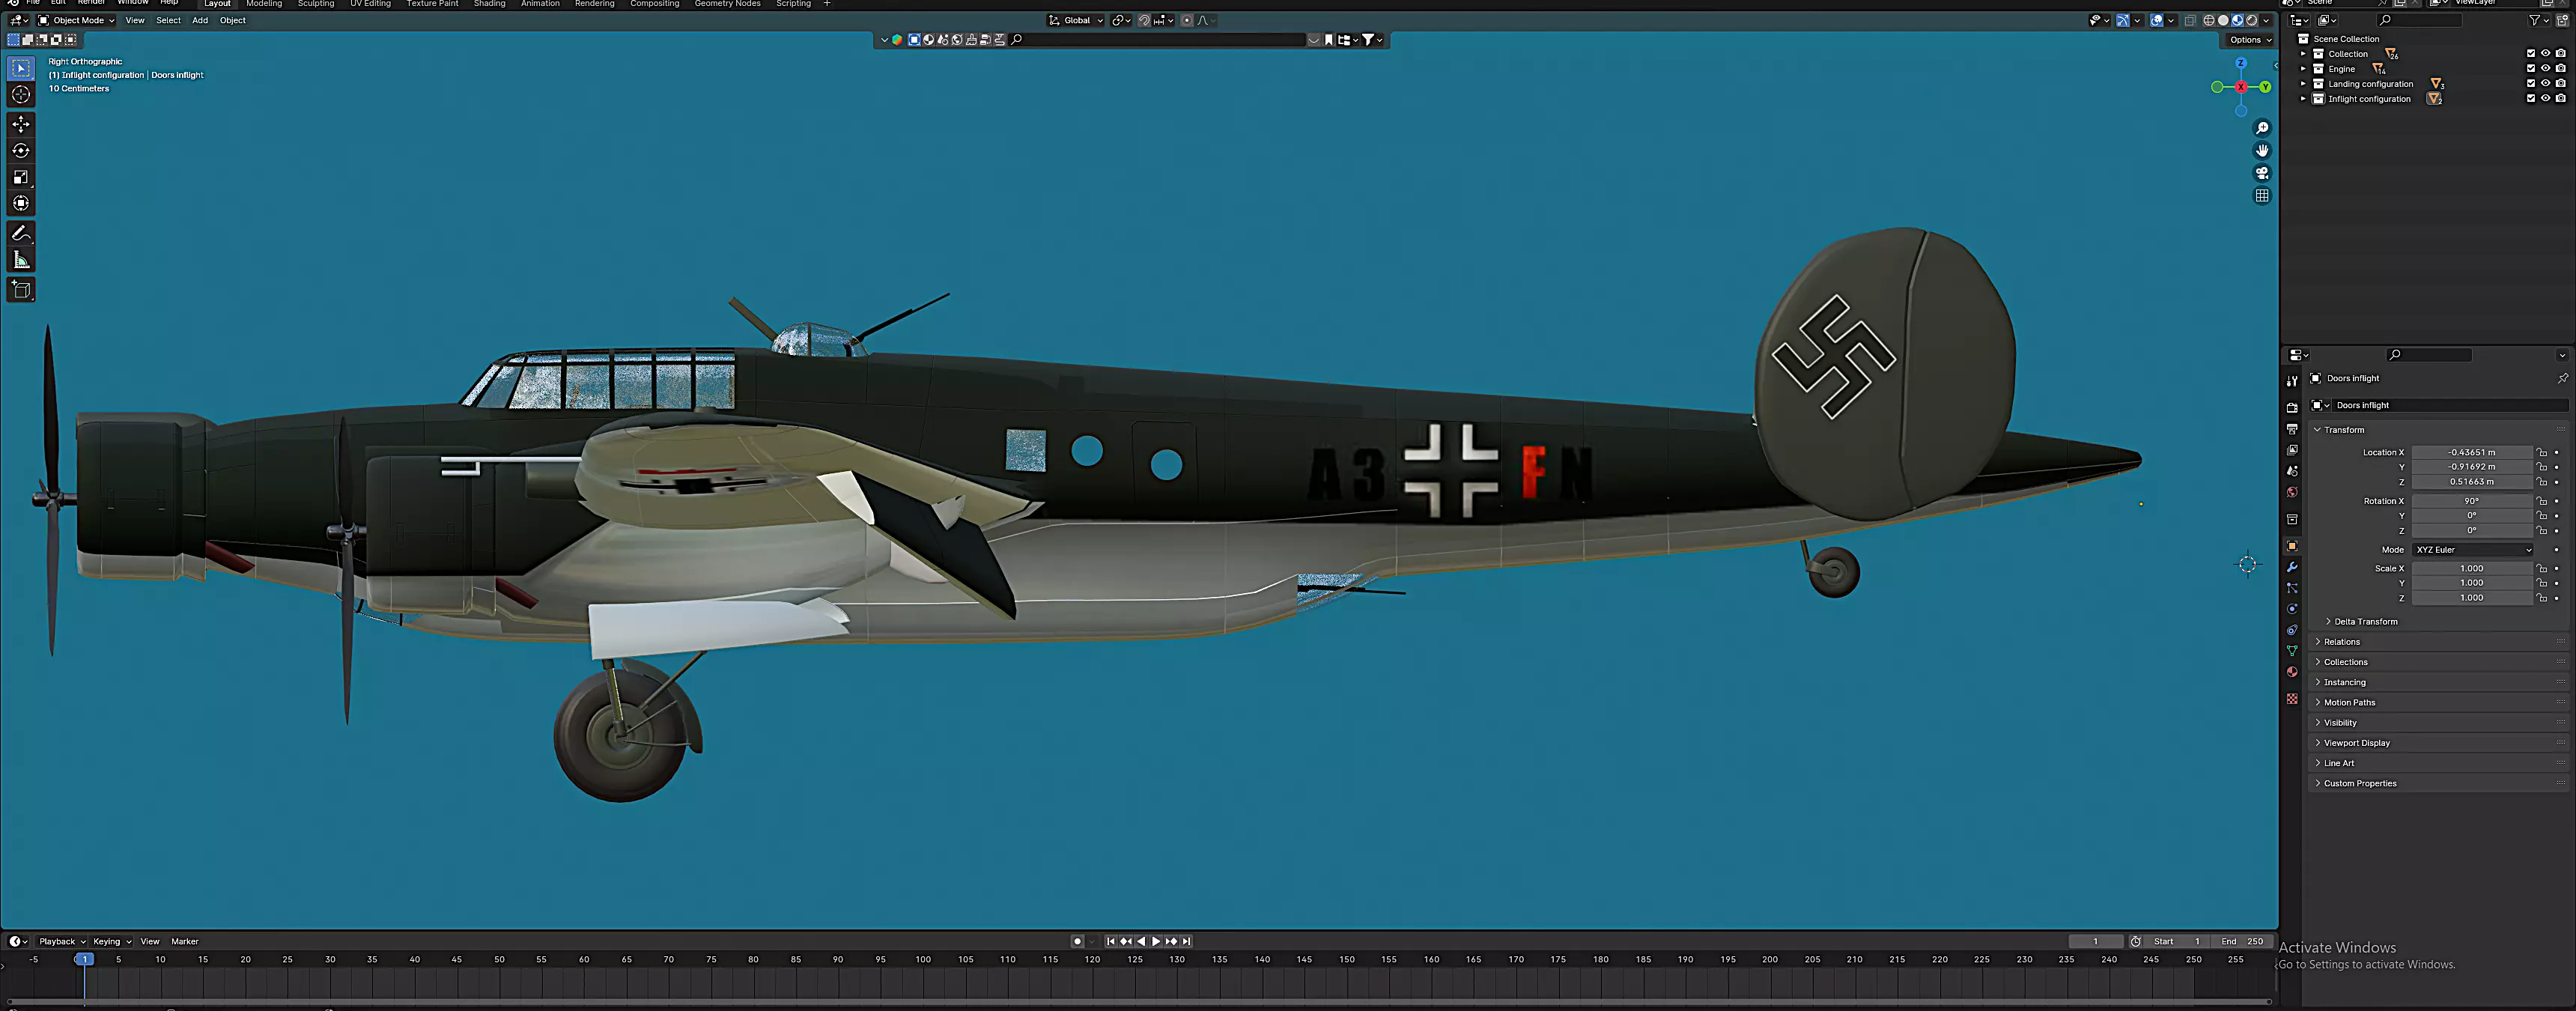Expand the Delta Transform section
The width and height of the screenshot is (2576, 1011).
[x=2365, y=622]
